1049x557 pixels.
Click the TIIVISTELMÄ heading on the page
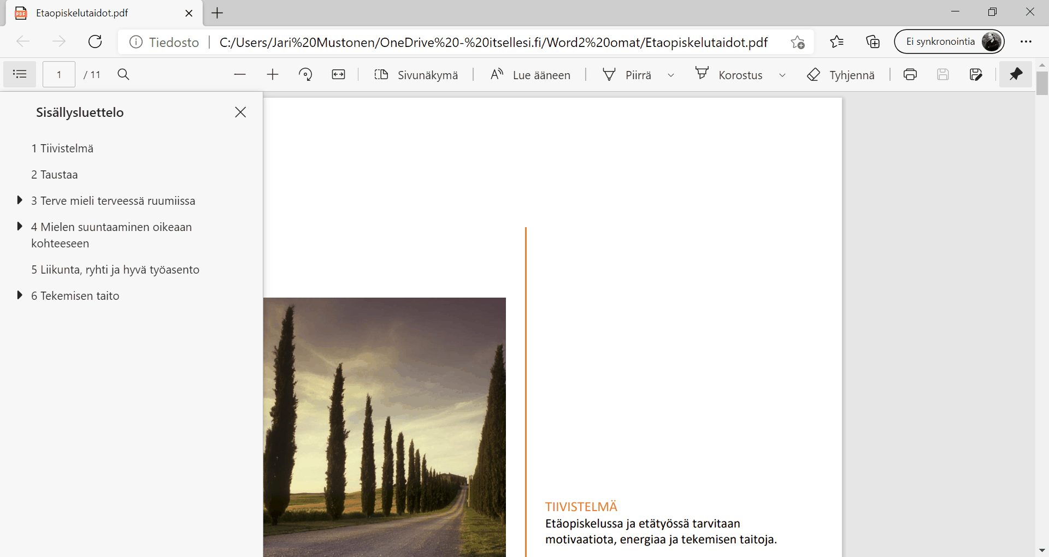tap(581, 507)
